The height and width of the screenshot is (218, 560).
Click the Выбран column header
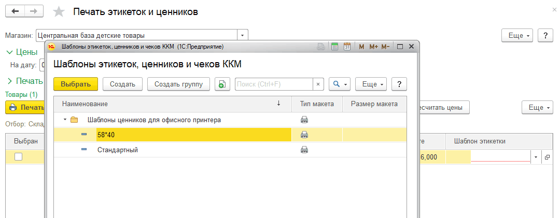click(26, 141)
